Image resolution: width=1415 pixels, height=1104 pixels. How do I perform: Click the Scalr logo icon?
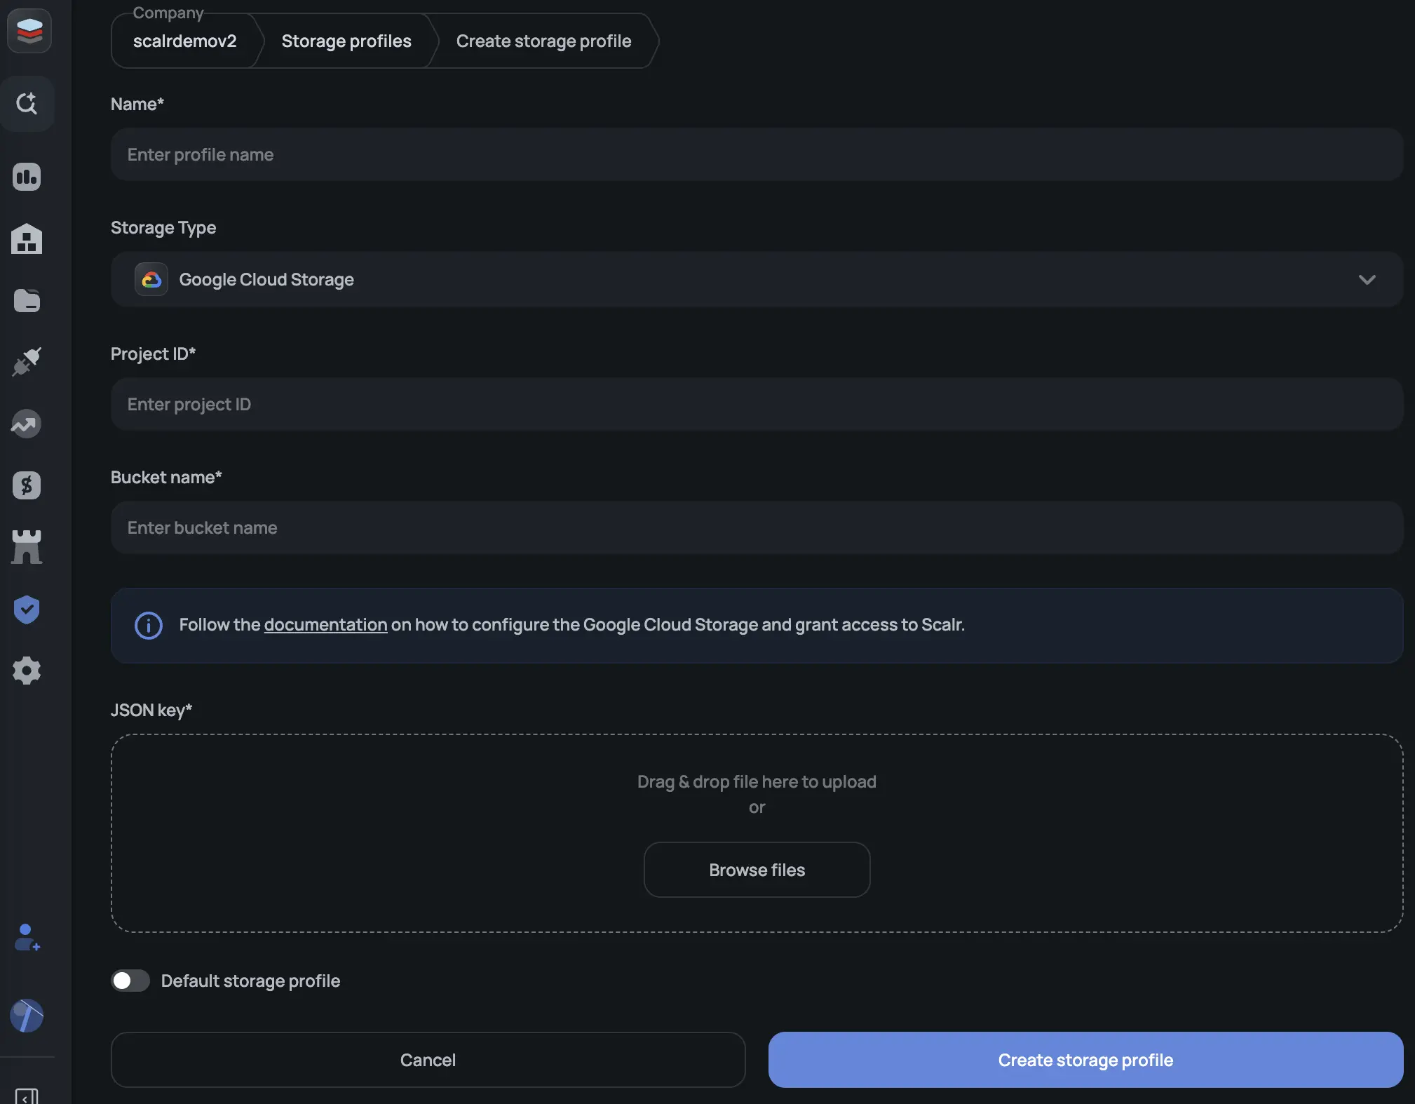pyautogui.click(x=29, y=31)
